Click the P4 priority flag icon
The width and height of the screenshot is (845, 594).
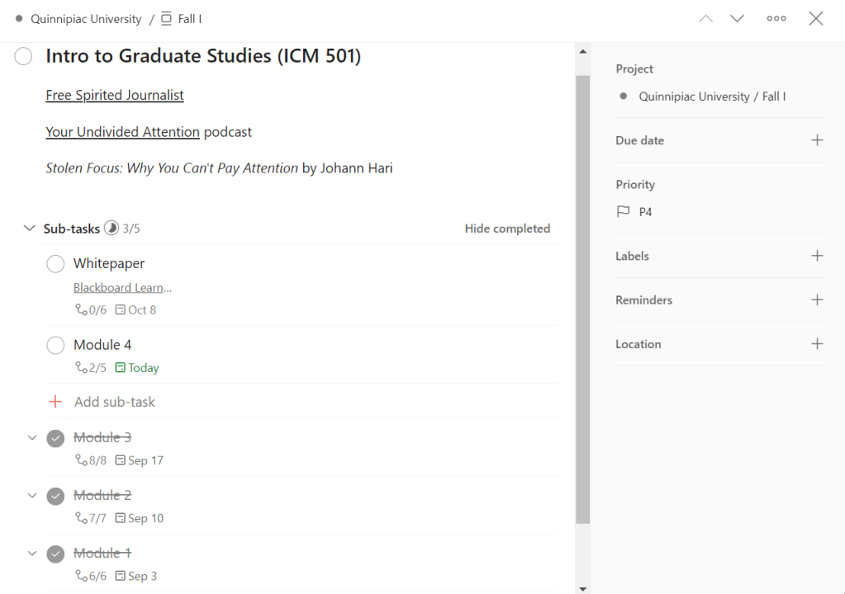click(624, 212)
